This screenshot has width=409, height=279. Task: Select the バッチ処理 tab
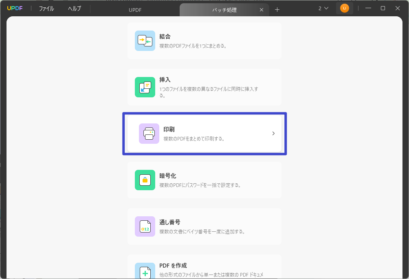(224, 9)
